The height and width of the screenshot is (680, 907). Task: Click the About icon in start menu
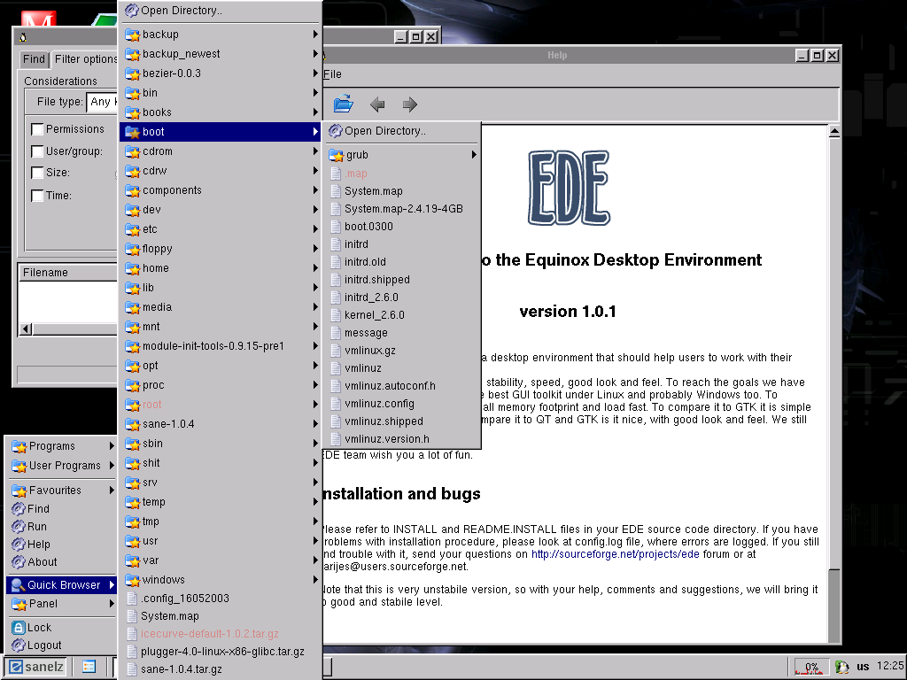tap(19, 562)
